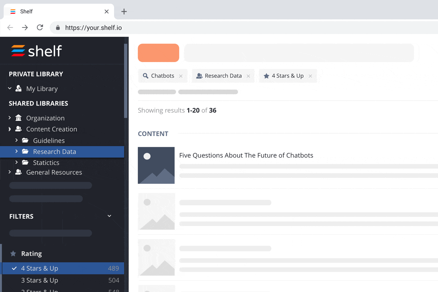Expand the Content Creation chevron

click(10, 129)
